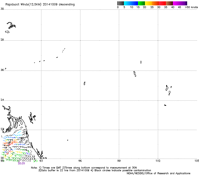
Task: Click the cyan 5-10 knots legend swatch
Action: [x=127, y=3]
